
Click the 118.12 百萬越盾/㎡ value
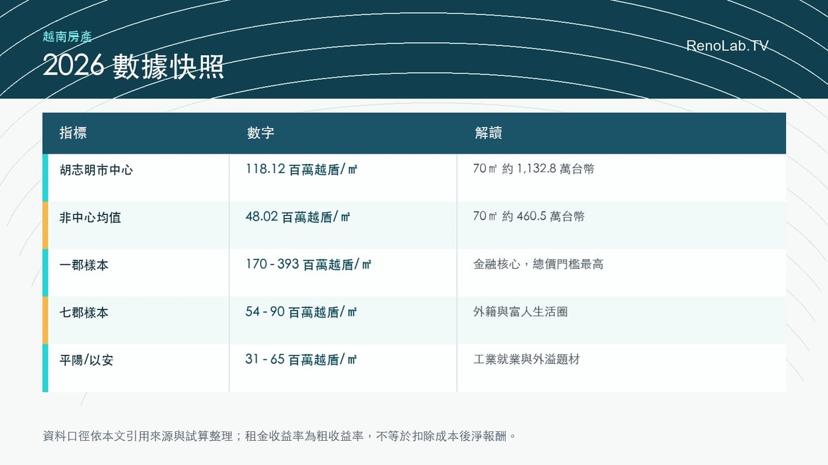point(301,169)
